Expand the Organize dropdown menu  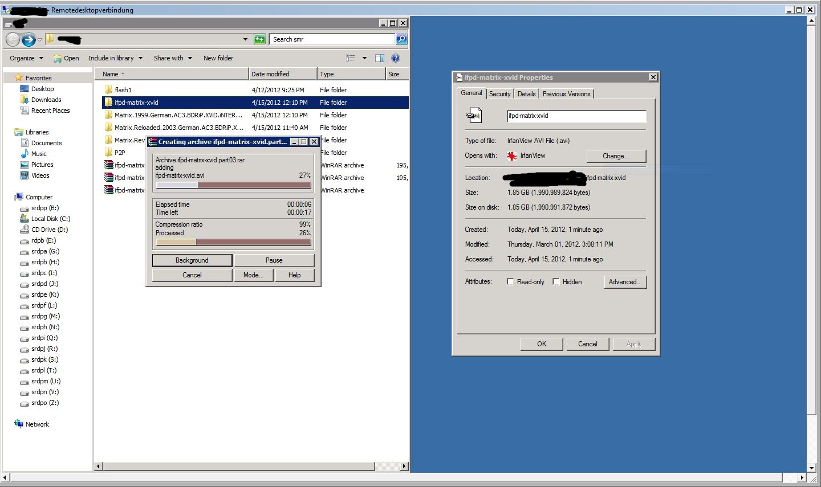(x=26, y=58)
